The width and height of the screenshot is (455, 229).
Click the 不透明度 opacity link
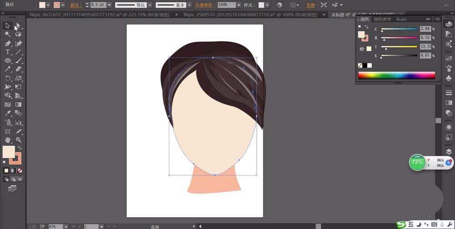[205, 5]
